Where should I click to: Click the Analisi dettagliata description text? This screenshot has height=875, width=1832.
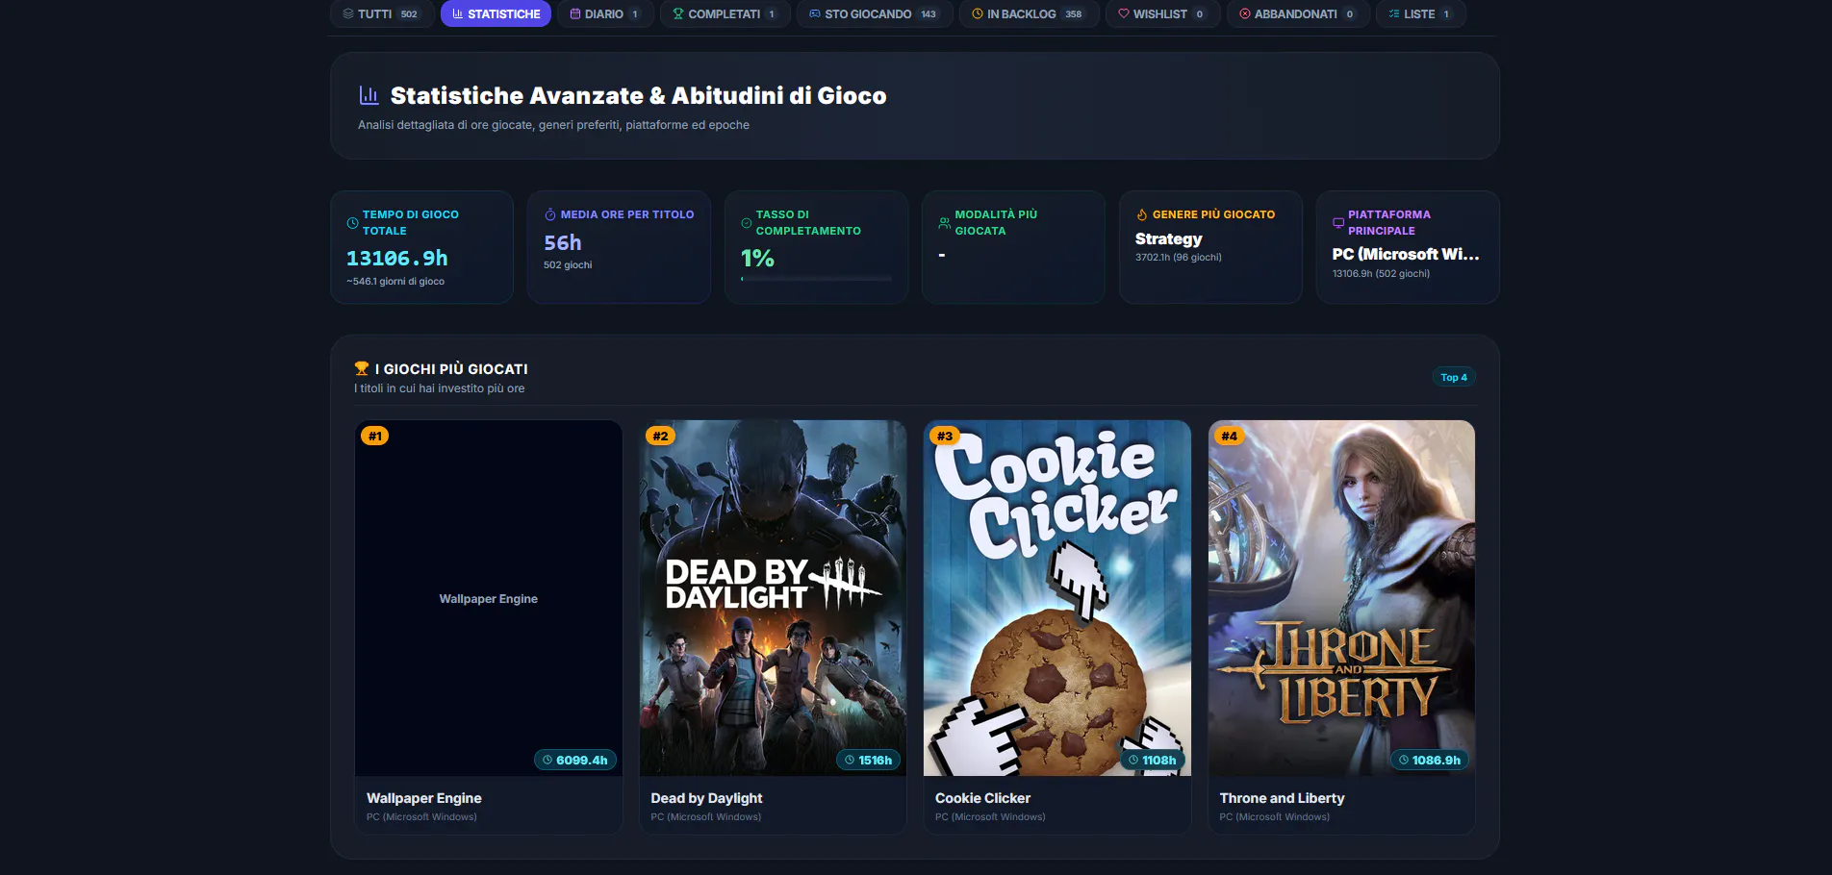(553, 125)
